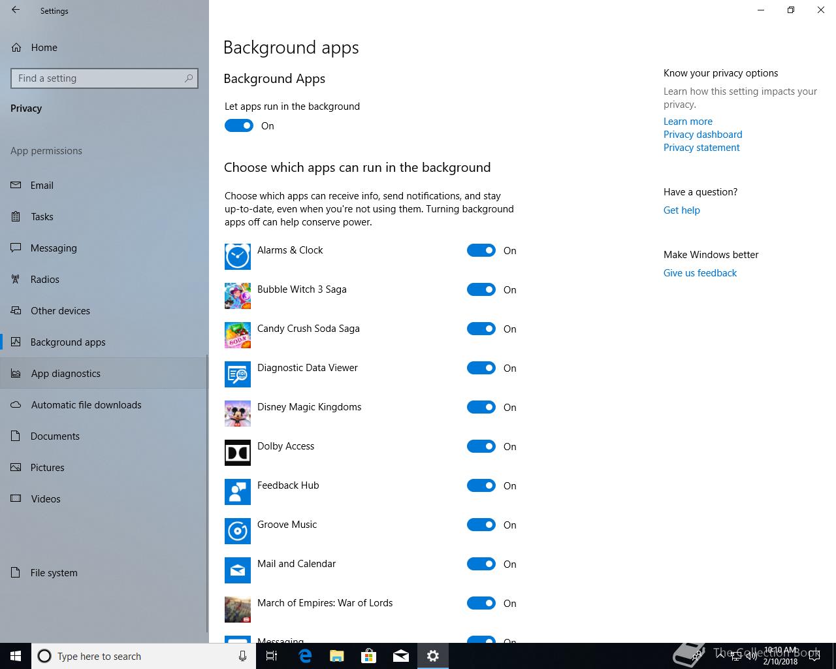This screenshot has width=836, height=669.
Task: Click the Diagnostic Data Viewer icon
Action: point(238,374)
